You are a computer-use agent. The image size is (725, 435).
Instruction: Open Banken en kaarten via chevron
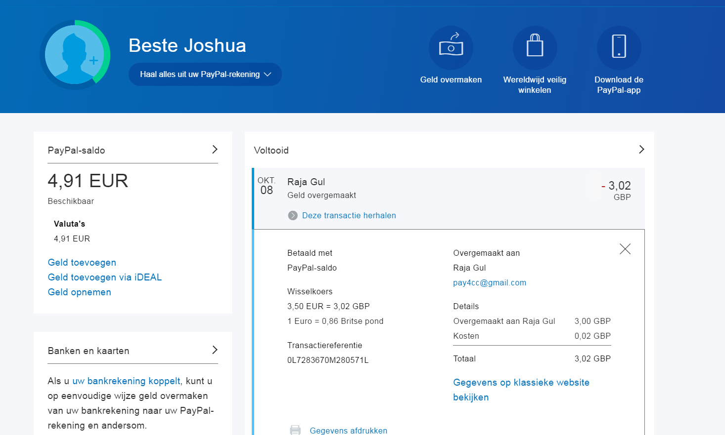point(215,350)
